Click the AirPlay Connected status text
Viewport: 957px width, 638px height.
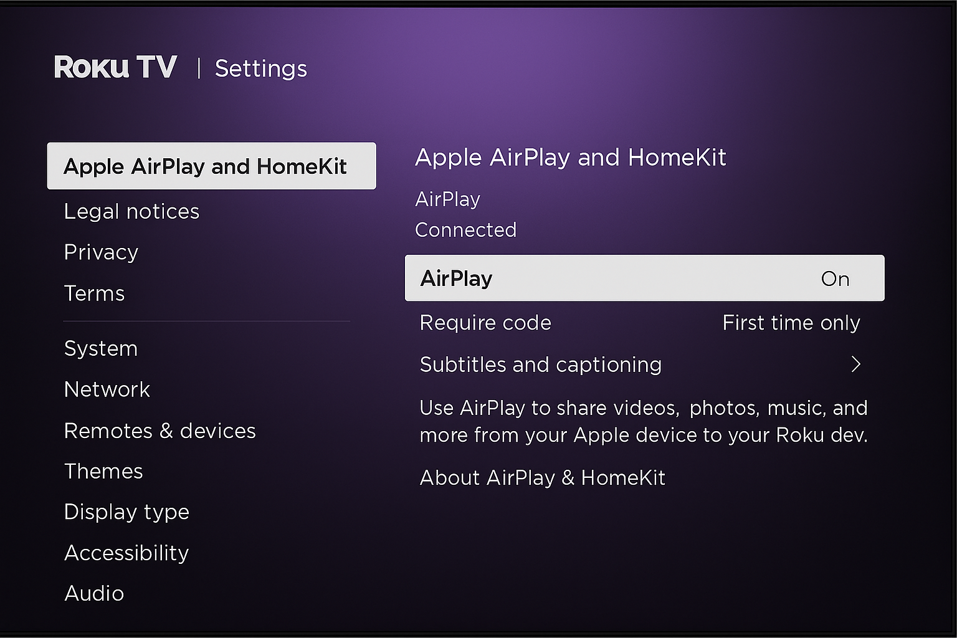click(x=465, y=229)
